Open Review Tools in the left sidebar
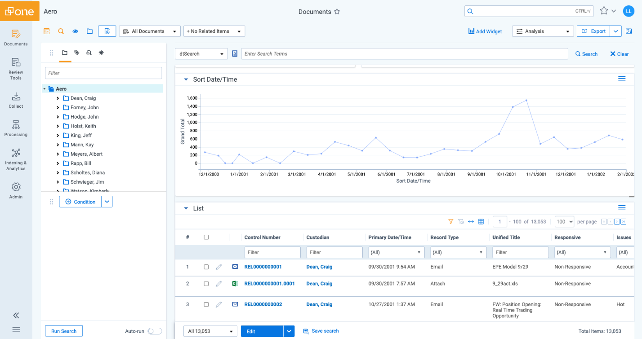This screenshot has width=642, height=339. 16,69
